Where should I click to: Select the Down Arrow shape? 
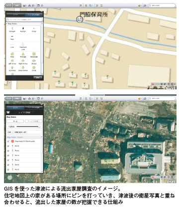point(23,69)
